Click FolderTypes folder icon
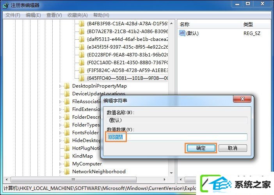 click(67, 125)
